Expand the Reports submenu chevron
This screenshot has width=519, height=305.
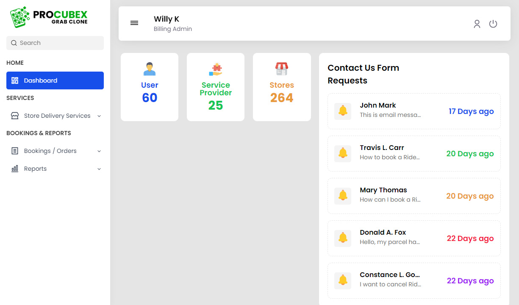99,169
